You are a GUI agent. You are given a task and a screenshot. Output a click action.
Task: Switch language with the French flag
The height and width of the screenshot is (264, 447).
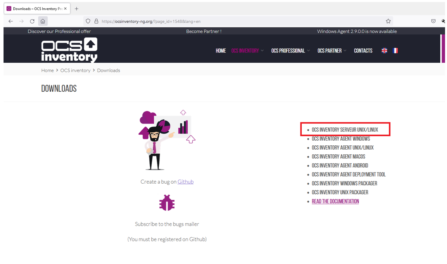(x=395, y=51)
